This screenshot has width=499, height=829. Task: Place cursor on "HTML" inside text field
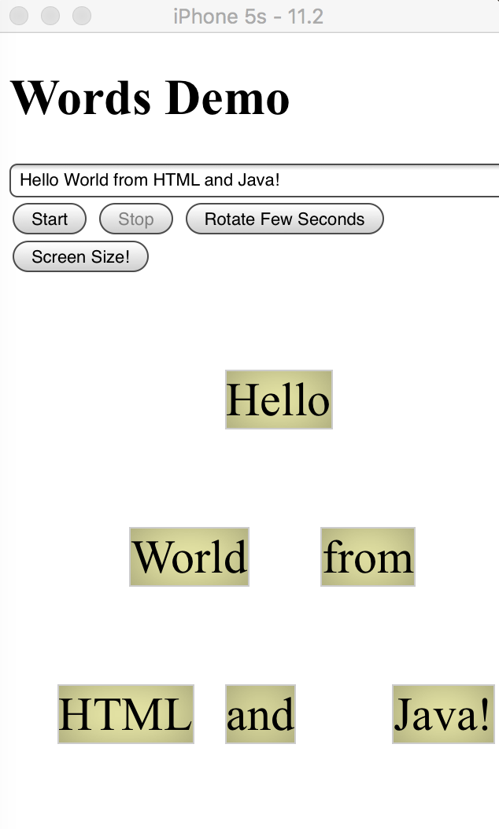[176, 180]
